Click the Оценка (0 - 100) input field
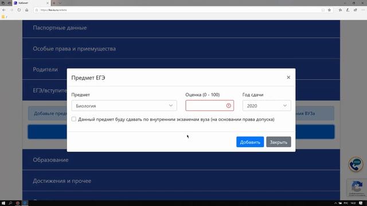Image resolution: width=367 pixels, height=206 pixels. 209,105
